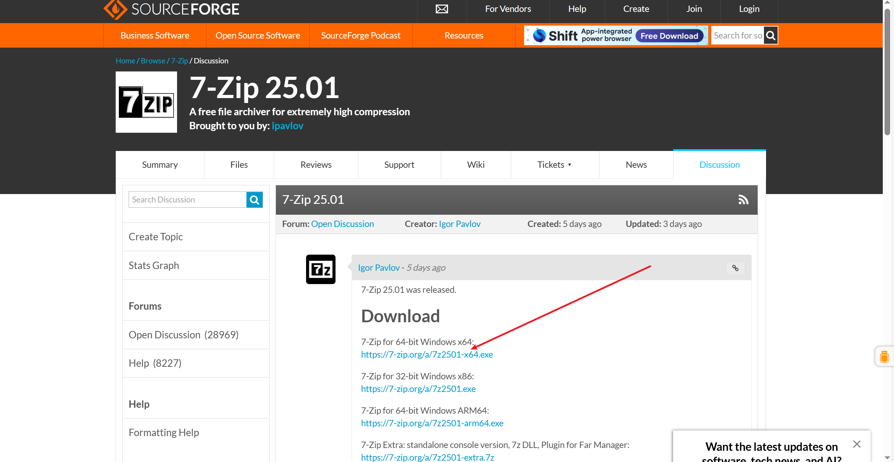This screenshot has height=462, width=894.
Task: Open Formatting Help in sidebar
Action: (x=196, y=433)
